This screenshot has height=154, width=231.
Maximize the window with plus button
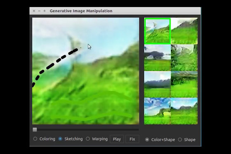(45, 11)
